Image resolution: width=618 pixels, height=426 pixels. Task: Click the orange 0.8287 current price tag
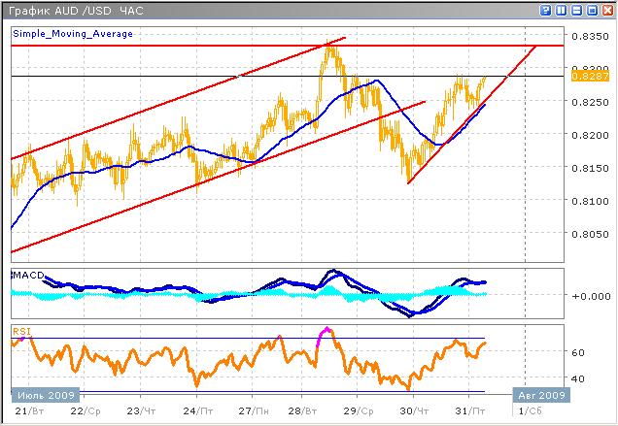(586, 76)
